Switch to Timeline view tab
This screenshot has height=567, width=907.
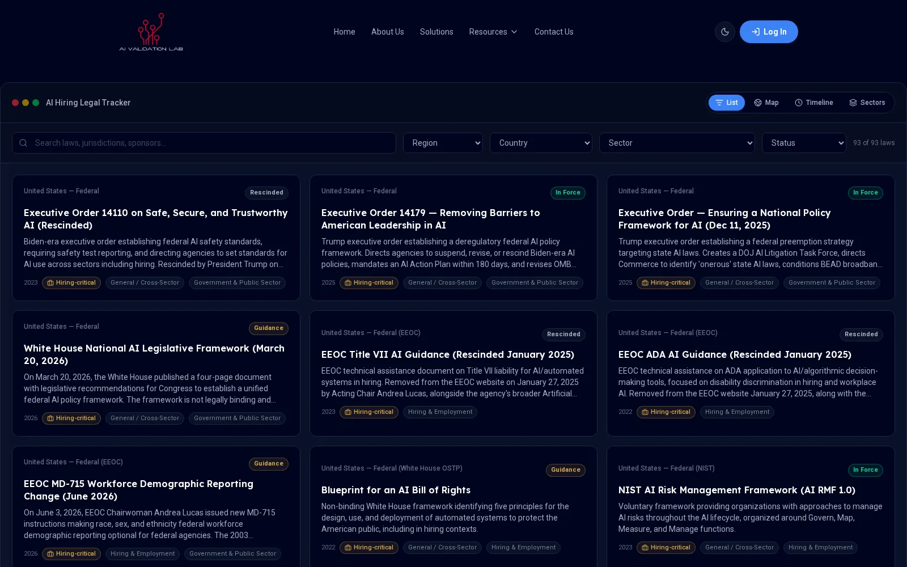point(814,103)
